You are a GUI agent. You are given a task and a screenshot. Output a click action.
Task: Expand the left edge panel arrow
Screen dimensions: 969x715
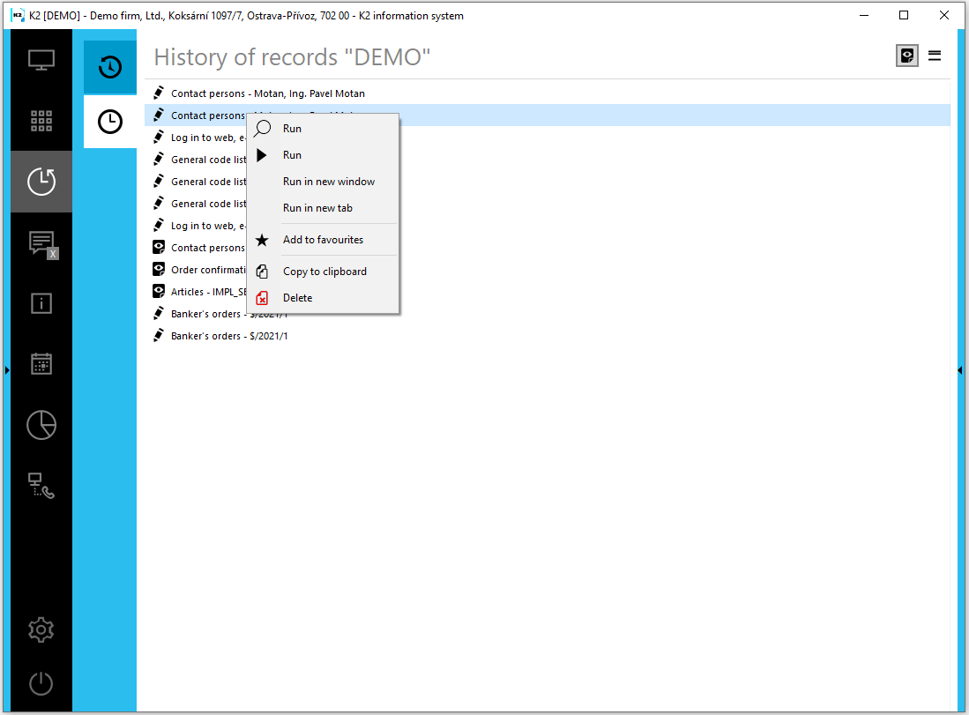7,370
